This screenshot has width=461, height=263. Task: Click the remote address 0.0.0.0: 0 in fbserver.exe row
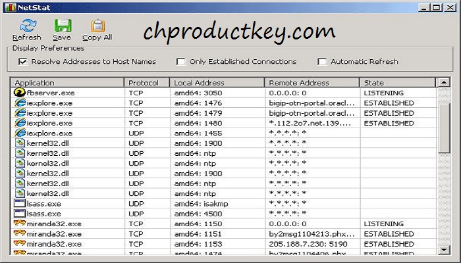[288, 93]
